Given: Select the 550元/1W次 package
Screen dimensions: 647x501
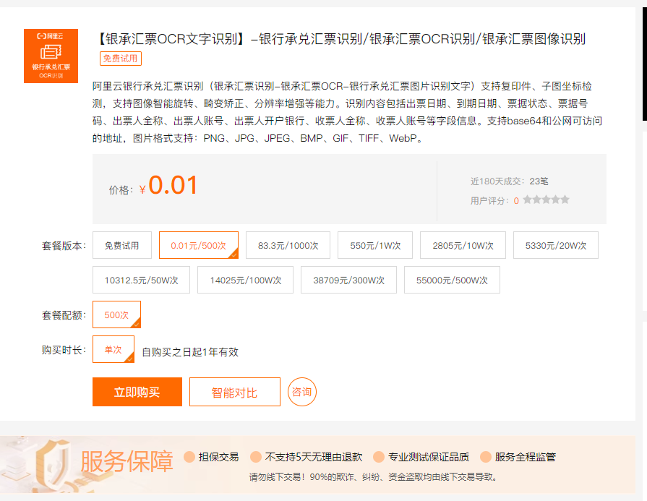Looking at the screenshot, I should tap(375, 245).
